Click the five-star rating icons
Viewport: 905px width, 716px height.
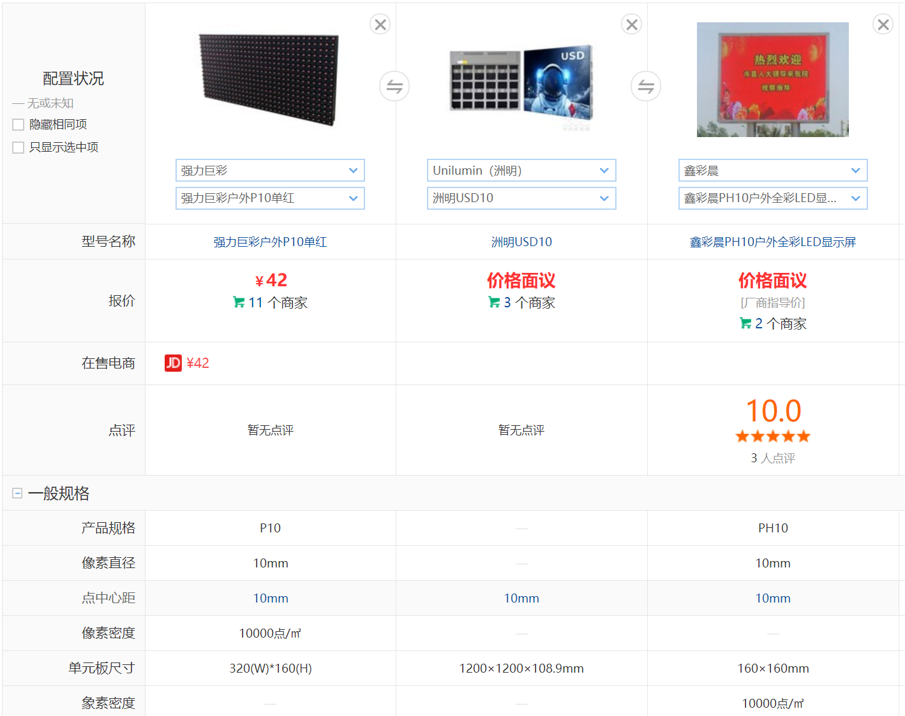773,436
